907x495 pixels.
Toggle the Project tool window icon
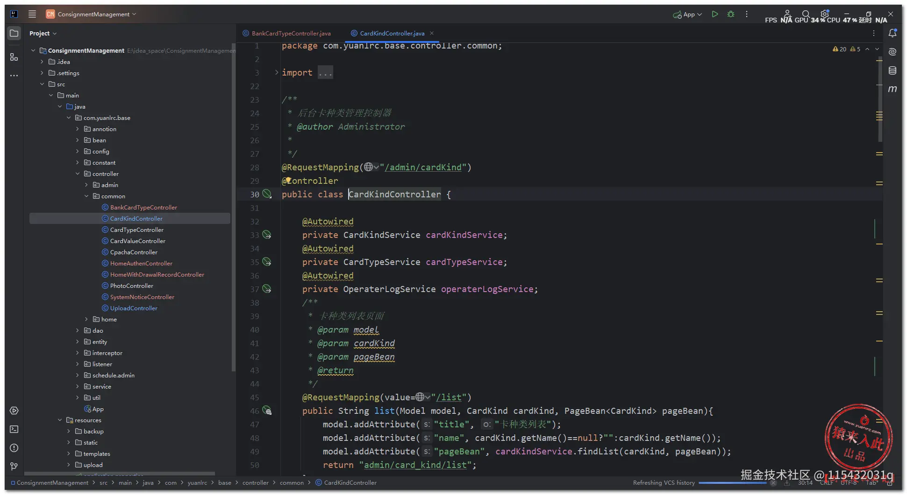[x=14, y=33]
